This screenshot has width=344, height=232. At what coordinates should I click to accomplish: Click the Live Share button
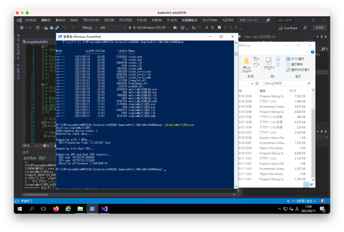(288, 28)
